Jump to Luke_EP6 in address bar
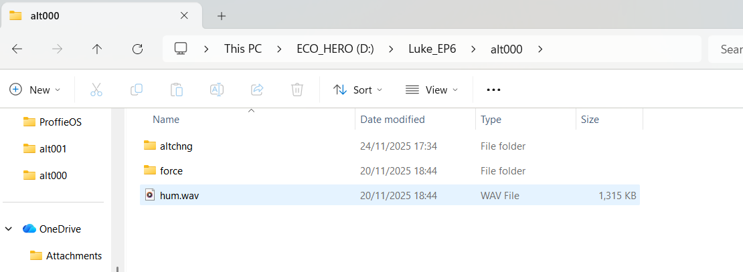Image resolution: width=743 pixels, height=272 pixels. 432,49
